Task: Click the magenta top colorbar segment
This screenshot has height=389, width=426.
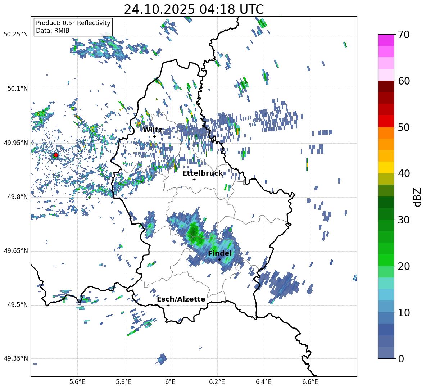Action: pos(386,40)
